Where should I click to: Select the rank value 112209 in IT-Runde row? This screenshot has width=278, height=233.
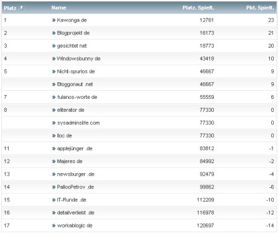coord(205,200)
